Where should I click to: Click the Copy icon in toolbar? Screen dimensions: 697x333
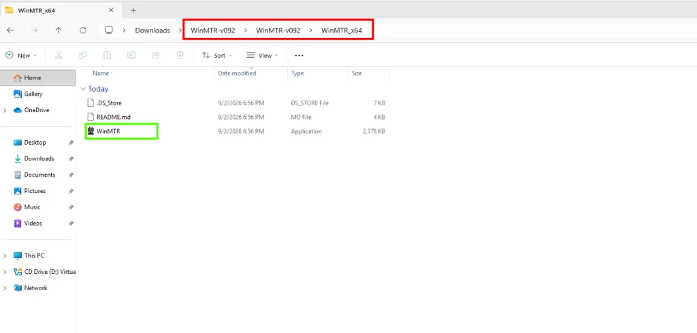tap(82, 56)
